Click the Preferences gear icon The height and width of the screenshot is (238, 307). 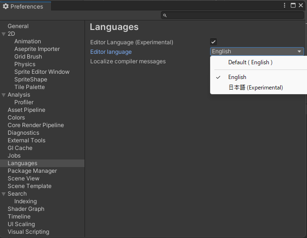(x=6, y=7)
